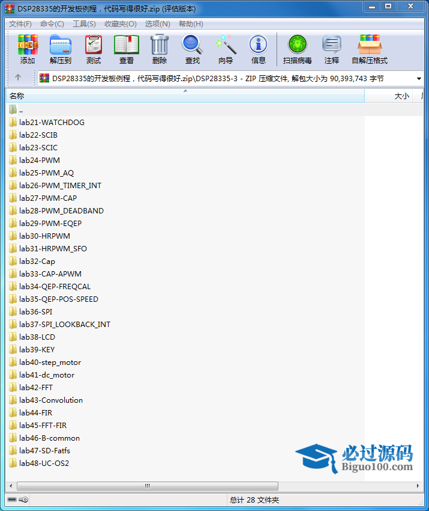Select folder lab43-Convolution
The width and height of the screenshot is (429, 511).
[46, 400]
